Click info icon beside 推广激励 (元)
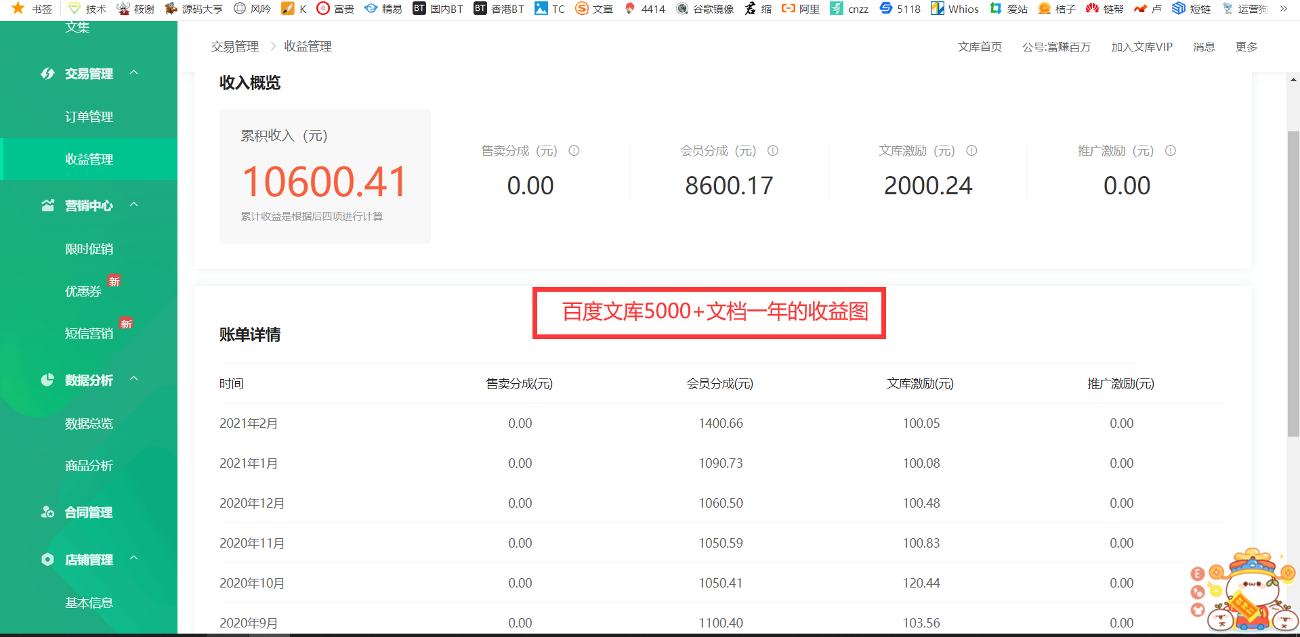Screen dimensions: 1300x637 [x=1170, y=151]
